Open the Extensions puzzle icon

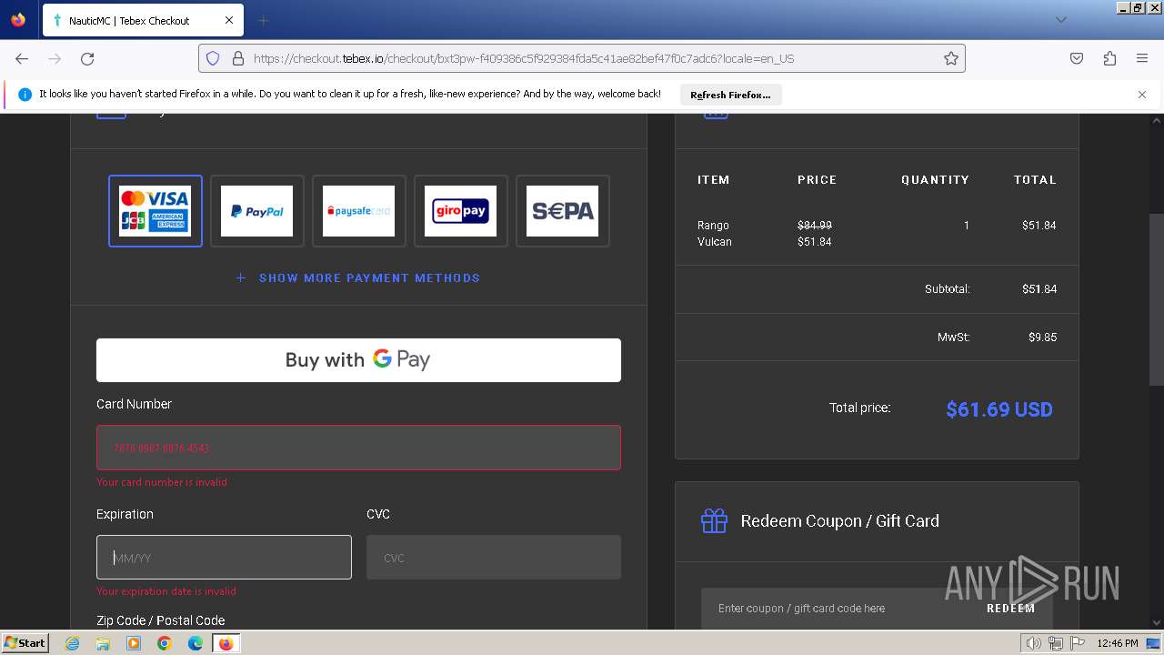(1109, 58)
